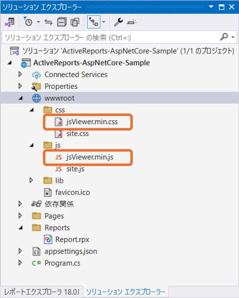The image size is (239, 298).
Task: Collapse the wwwroot folder
Action: [21, 98]
